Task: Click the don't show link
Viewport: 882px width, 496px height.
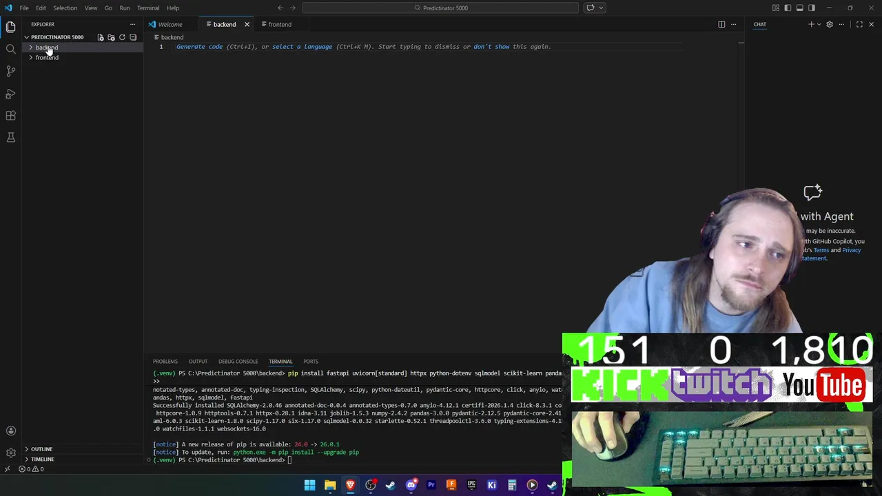Action: tap(491, 46)
